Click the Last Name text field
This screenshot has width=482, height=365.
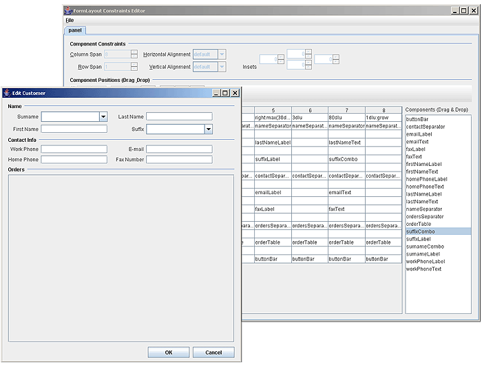[x=179, y=116]
